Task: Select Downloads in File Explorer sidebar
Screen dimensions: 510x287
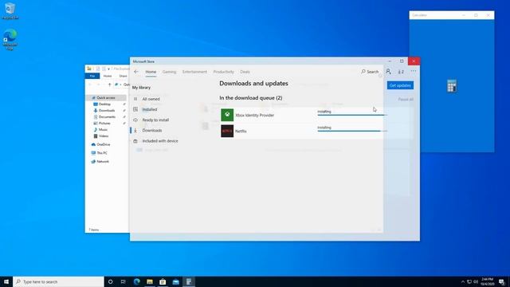Action: coord(107,111)
